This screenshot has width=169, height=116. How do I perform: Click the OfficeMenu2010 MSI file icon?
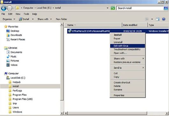coord(70,31)
